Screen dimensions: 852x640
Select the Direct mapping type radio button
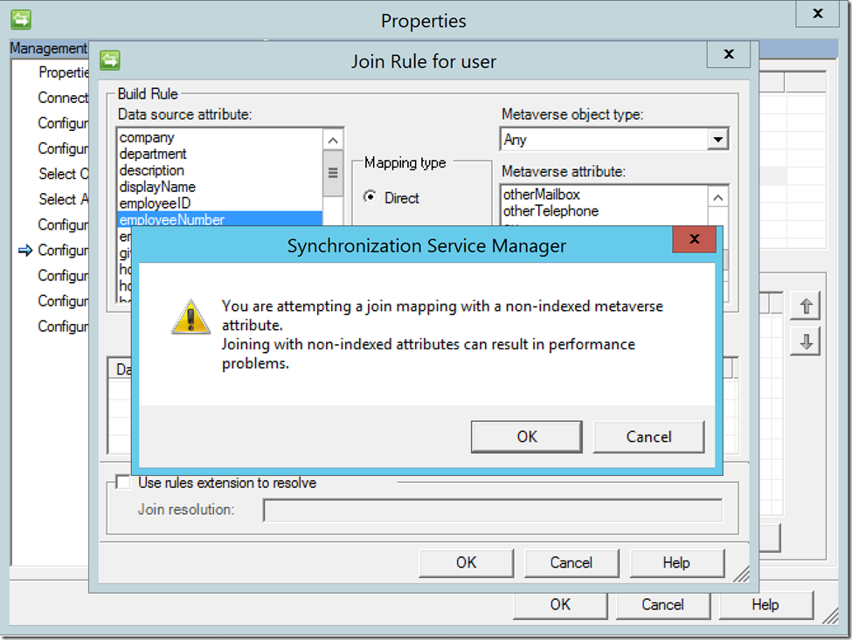point(370,197)
